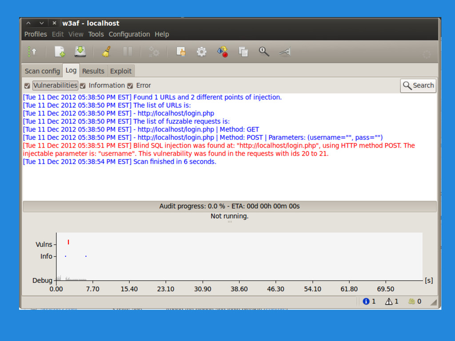Click the wizard start toolbar icon
The image size is (455, 341).
(x=32, y=52)
